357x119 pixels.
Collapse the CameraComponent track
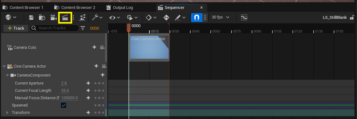pos(7,75)
